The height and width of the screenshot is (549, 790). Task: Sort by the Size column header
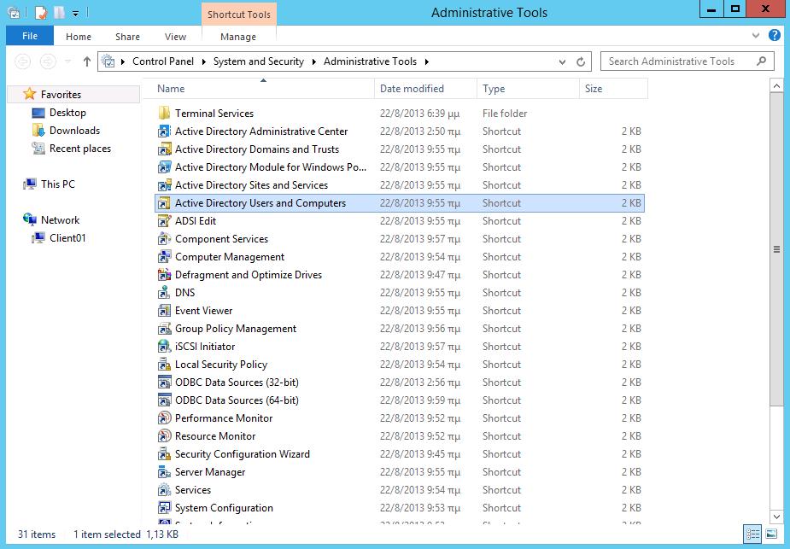[x=613, y=89]
